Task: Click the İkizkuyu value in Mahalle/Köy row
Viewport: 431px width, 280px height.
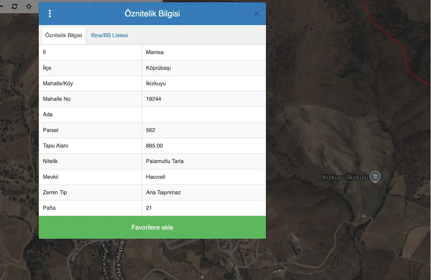Action: (156, 83)
